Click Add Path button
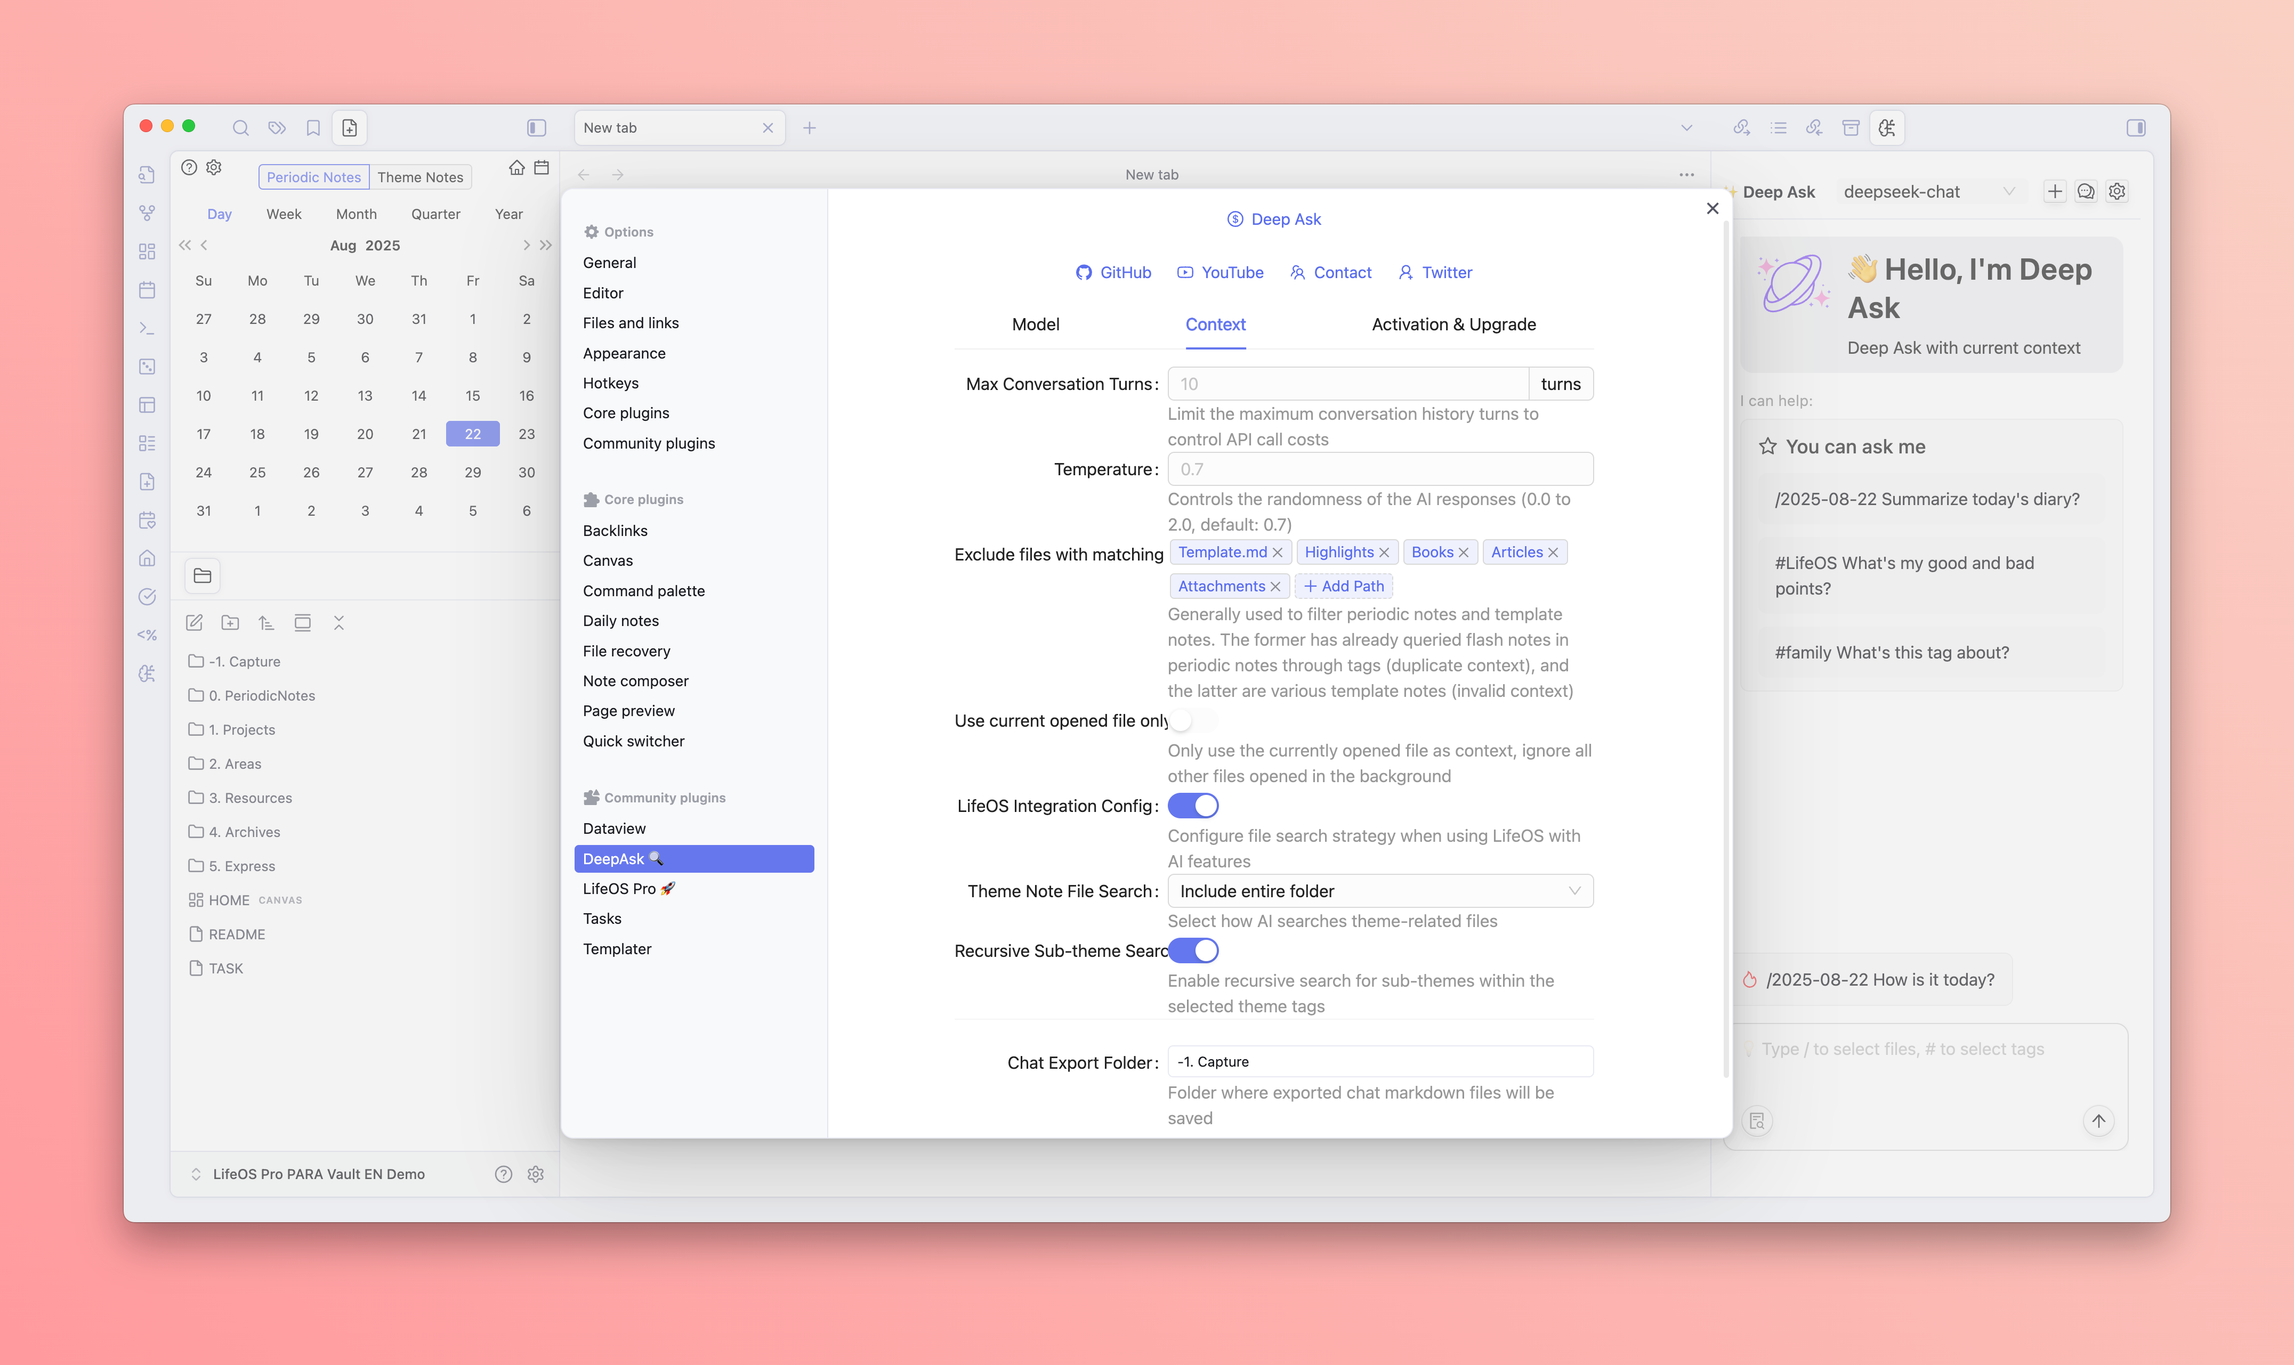The image size is (2294, 1365). pyautogui.click(x=1344, y=586)
